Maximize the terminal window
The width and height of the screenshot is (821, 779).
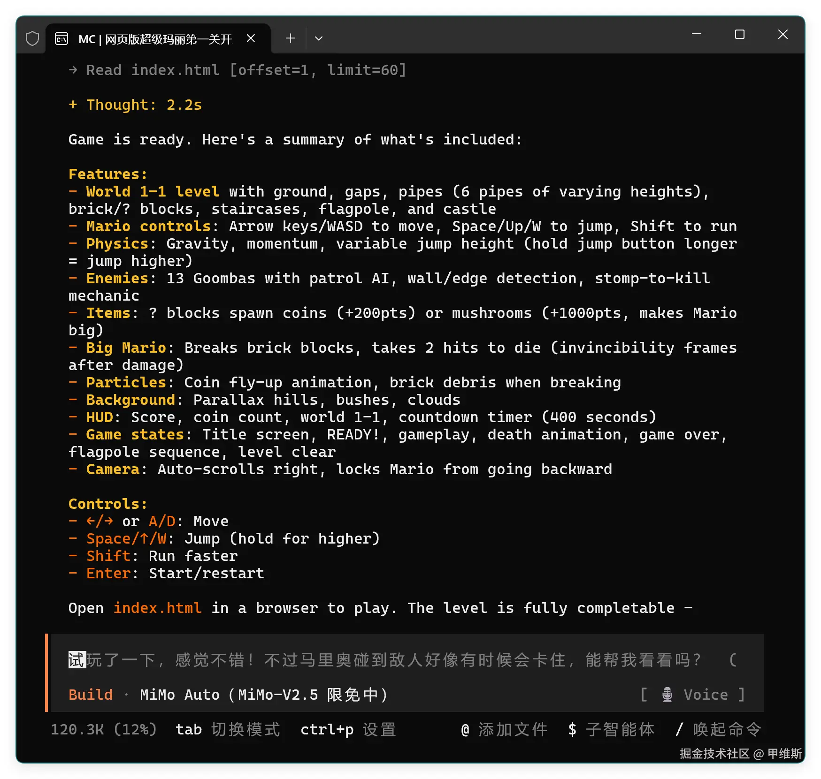tap(740, 34)
